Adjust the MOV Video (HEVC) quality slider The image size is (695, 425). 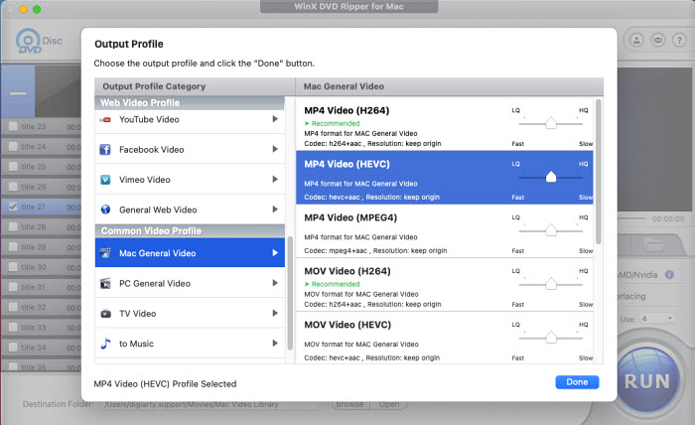(550, 338)
